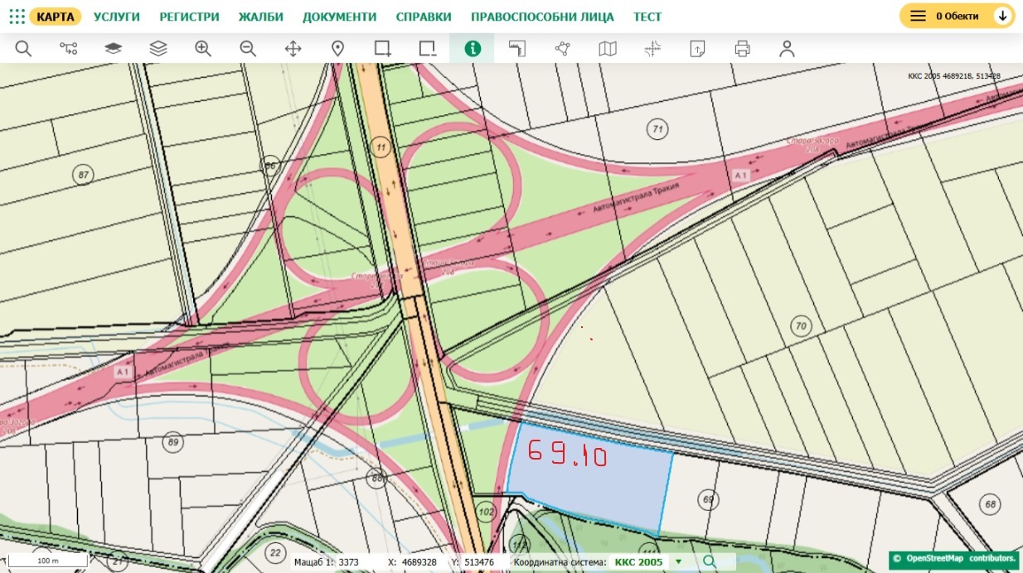The image size is (1023, 573).
Task: Click the location pin marker tool
Action: pyautogui.click(x=337, y=49)
